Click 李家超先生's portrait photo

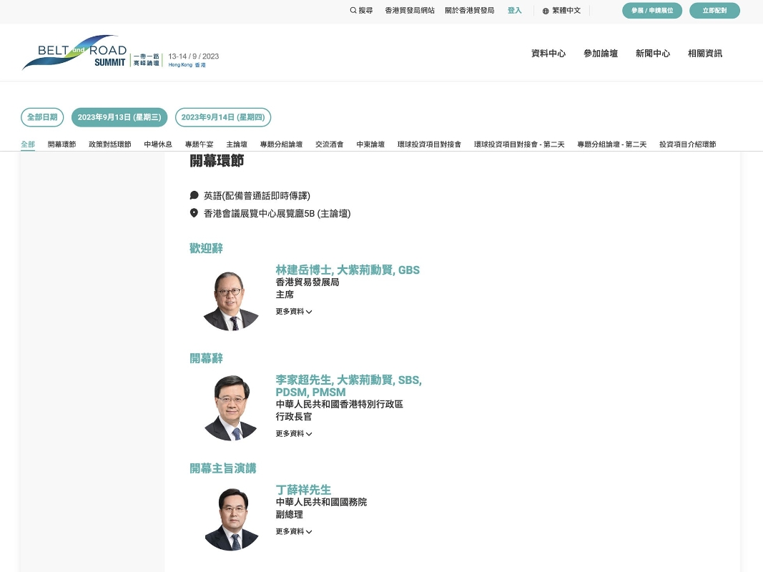231,408
